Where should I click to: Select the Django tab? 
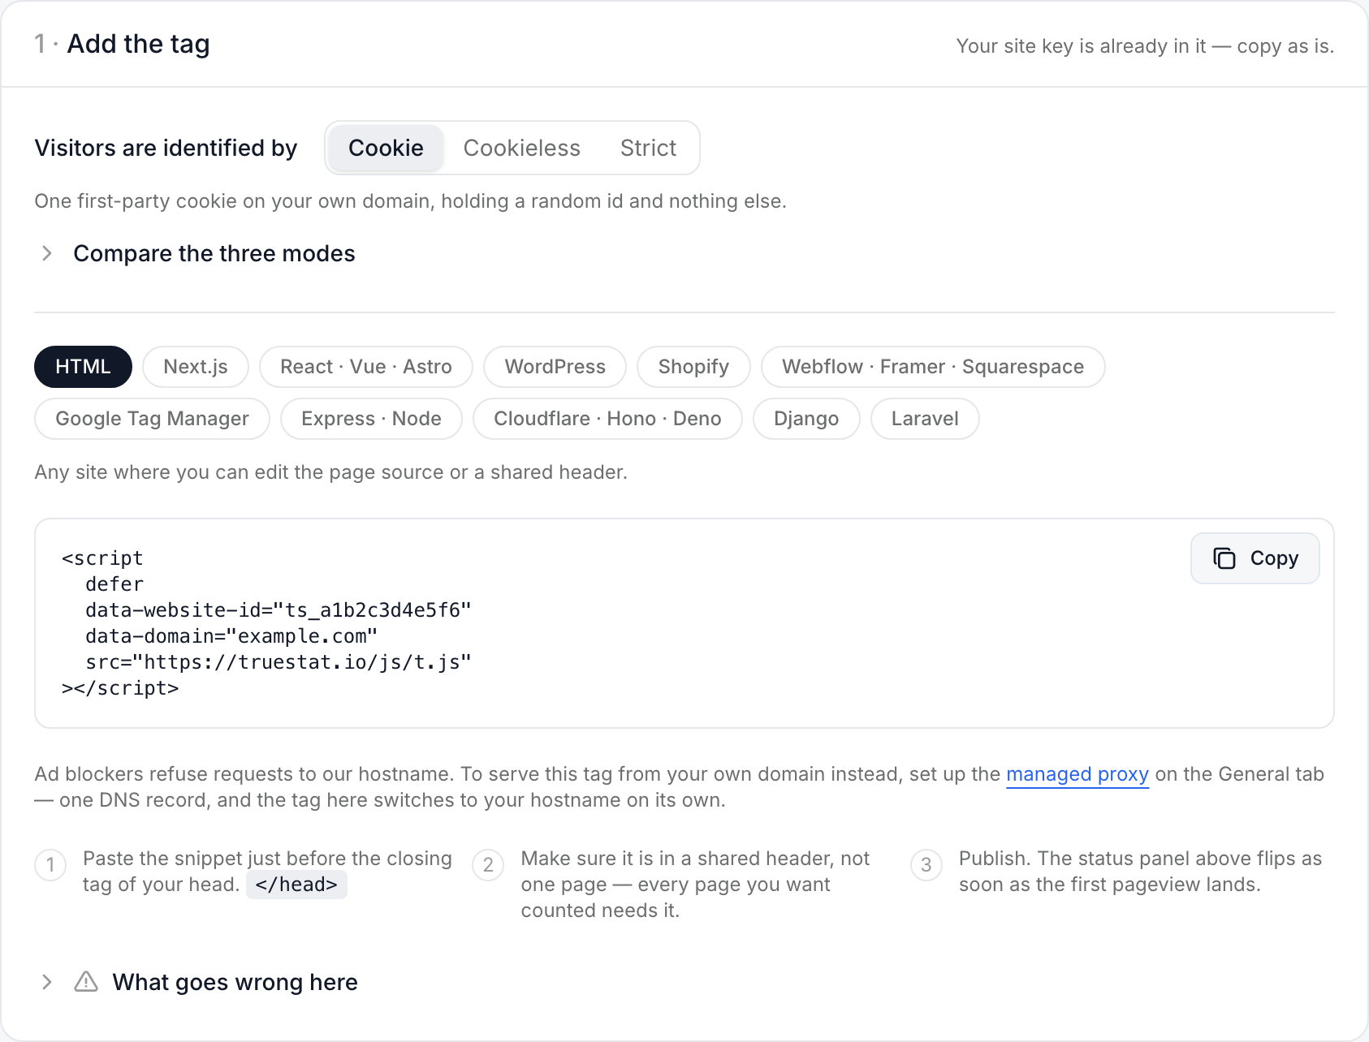806,419
